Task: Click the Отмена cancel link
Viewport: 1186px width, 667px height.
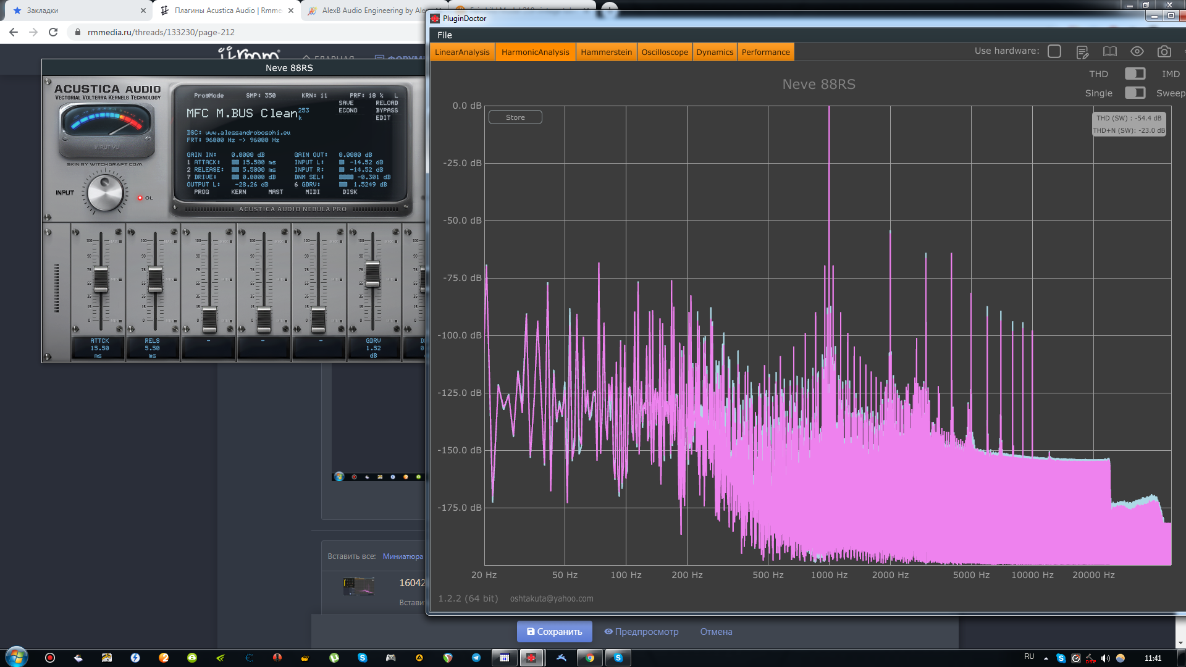Action: point(716,632)
